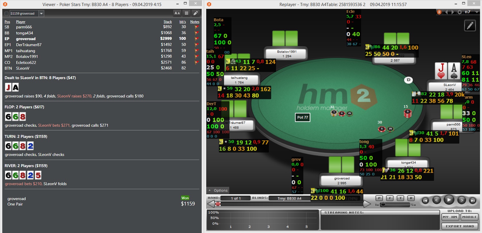Click the Pot 77 label on the table
The height and width of the screenshot is (233, 482).
[x=302, y=118]
